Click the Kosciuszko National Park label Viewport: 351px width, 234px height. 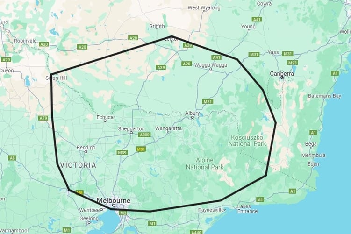(247, 141)
